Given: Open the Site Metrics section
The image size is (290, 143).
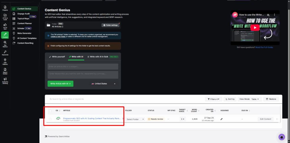Looking at the screenshot, I should [5, 44].
